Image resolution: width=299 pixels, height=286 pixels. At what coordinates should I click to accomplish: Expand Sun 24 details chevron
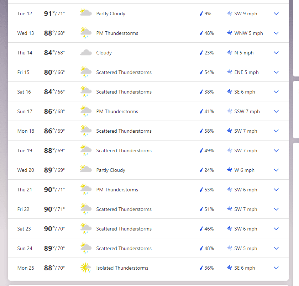276,248
